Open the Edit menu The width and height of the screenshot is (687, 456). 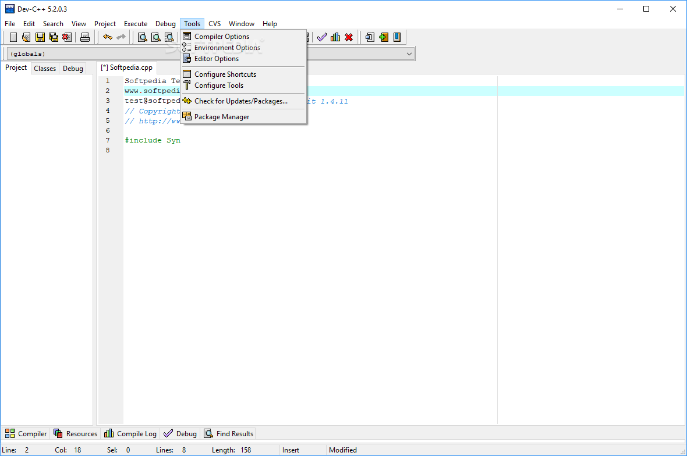29,24
